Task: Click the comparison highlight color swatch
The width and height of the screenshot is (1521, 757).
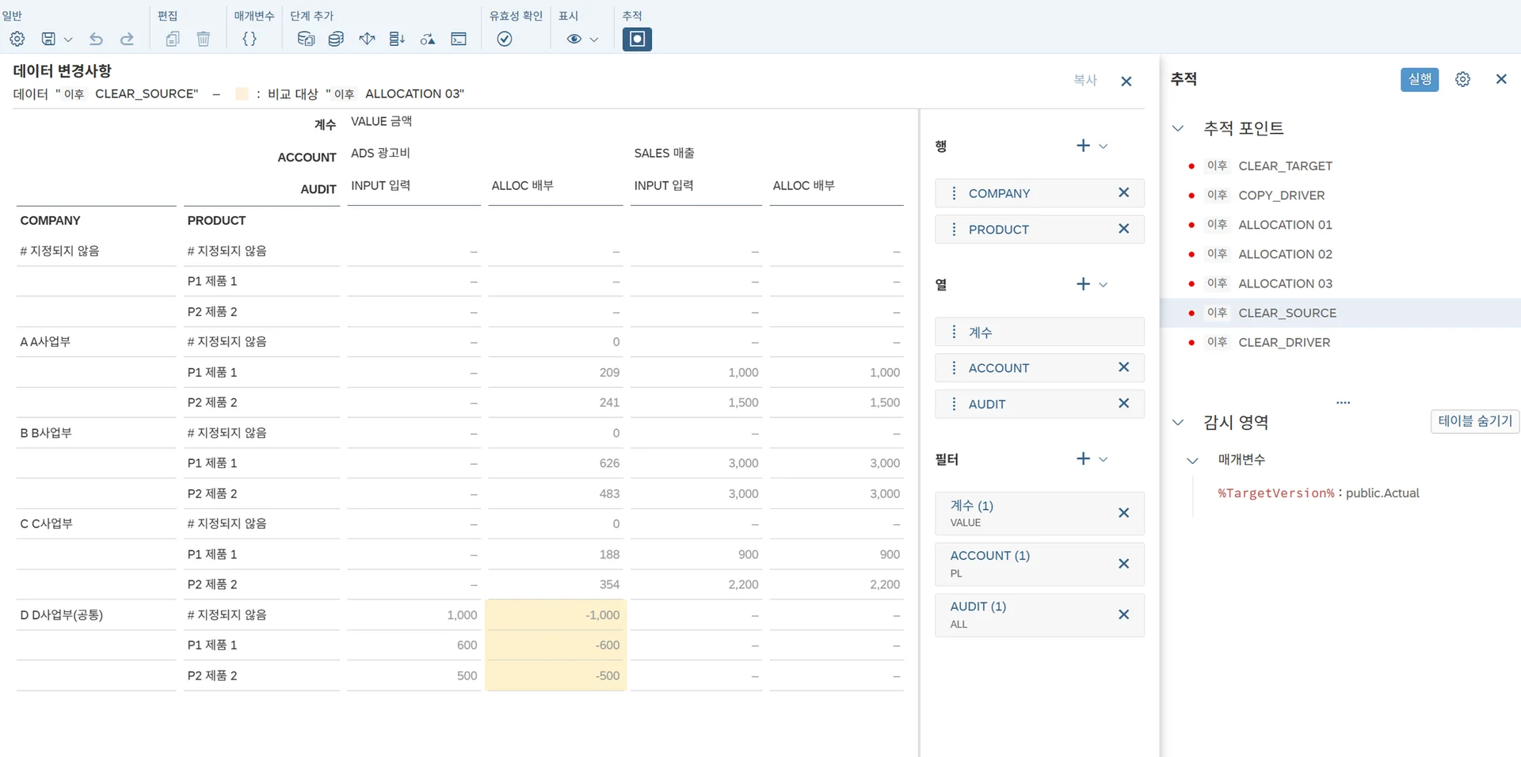Action: tap(242, 94)
